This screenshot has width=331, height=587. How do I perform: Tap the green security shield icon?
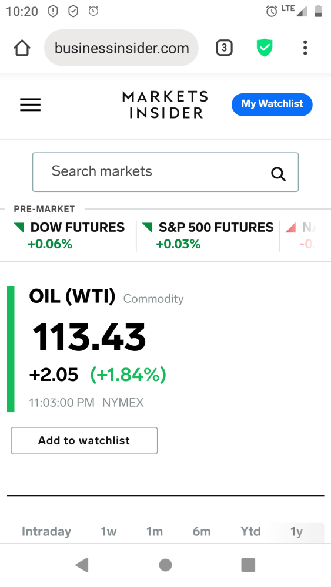265,48
